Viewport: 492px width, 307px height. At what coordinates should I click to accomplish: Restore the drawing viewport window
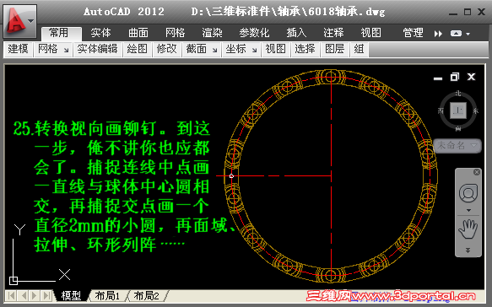point(455,77)
